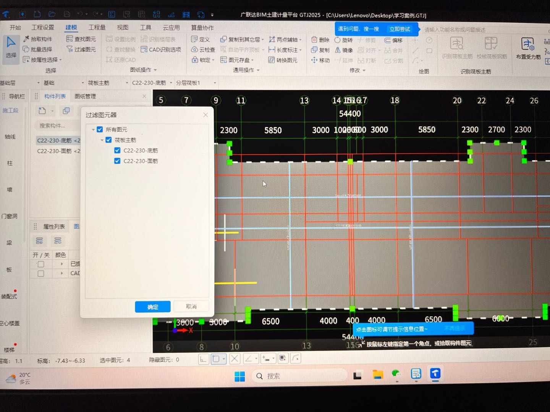The height and width of the screenshot is (412, 550).
Task: Click the new component icon in 构件列表
Action: [x=42, y=111]
